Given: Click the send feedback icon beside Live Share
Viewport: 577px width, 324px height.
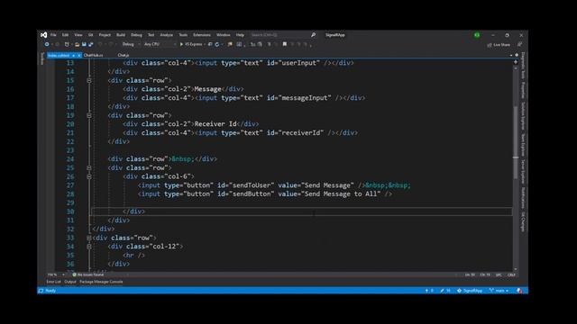Looking at the screenshot, I should click(519, 44).
